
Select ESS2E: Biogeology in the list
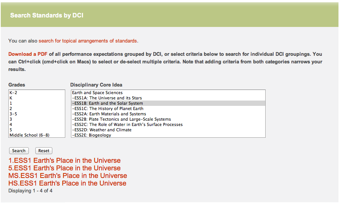coord(168,135)
